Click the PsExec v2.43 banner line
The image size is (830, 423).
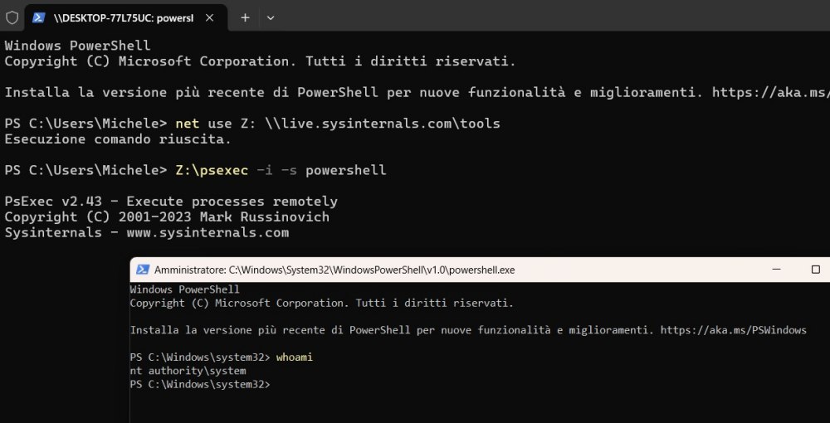coord(170,202)
